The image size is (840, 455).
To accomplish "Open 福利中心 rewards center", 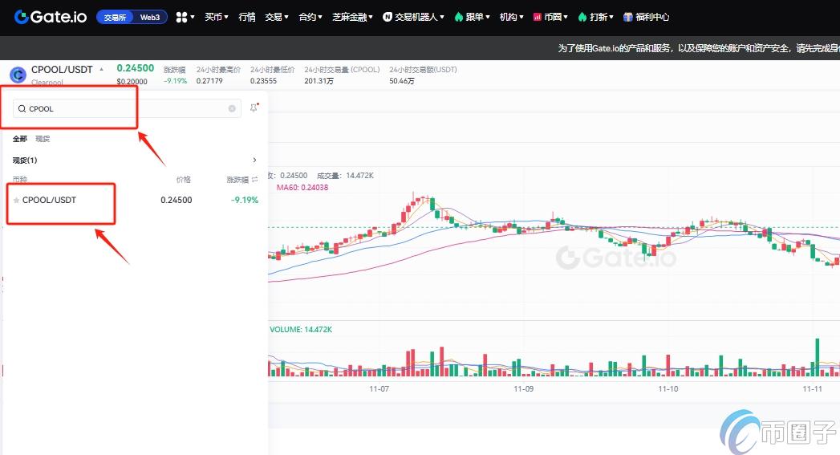I will (646, 17).
